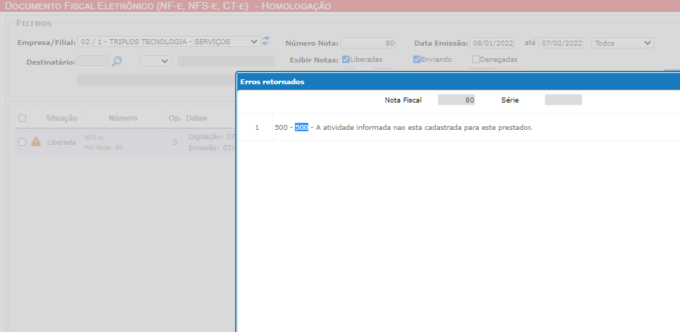Click the end date field 07/02/2022
680x332 pixels.
point(561,43)
